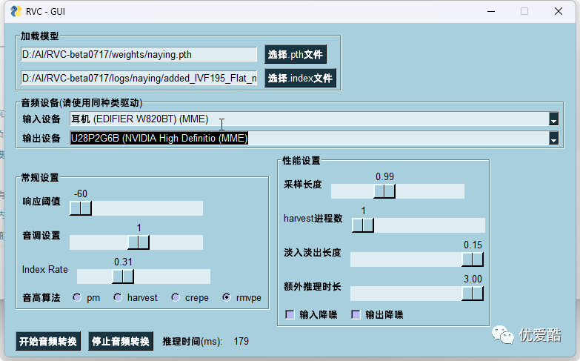Select the harvest pitch algorithm radio button

118,297
